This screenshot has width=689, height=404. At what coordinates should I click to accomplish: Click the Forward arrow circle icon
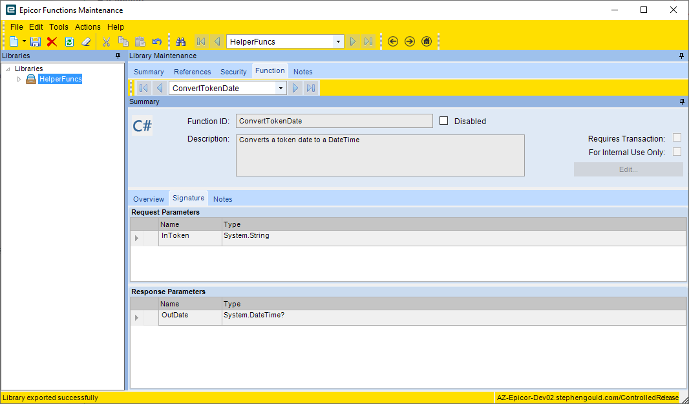[410, 42]
